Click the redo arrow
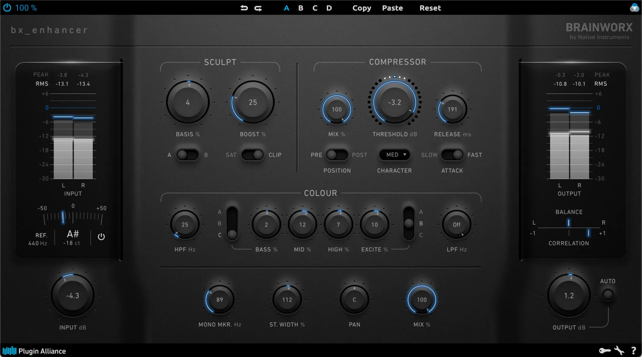This screenshot has width=642, height=357. [257, 8]
